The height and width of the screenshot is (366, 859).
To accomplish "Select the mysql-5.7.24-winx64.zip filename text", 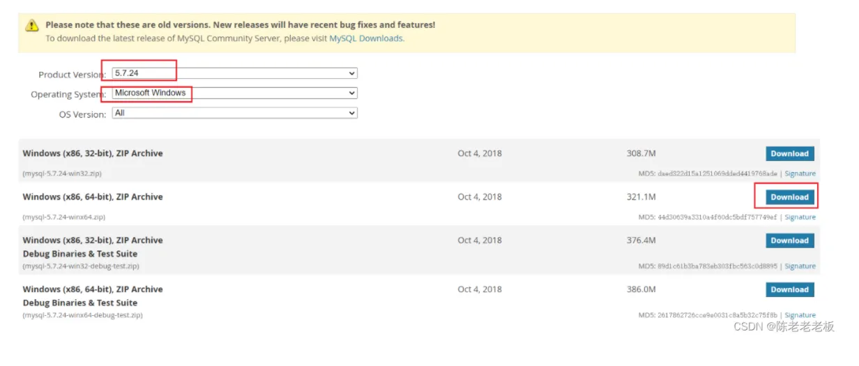I will 64,217.
